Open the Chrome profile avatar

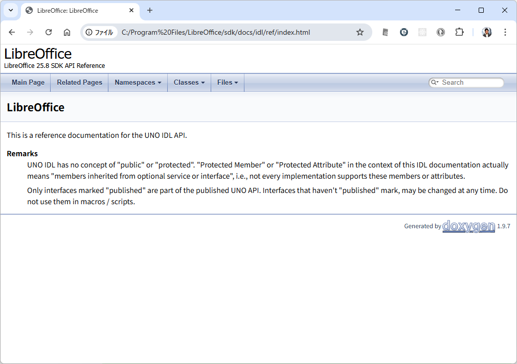coord(486,32)
